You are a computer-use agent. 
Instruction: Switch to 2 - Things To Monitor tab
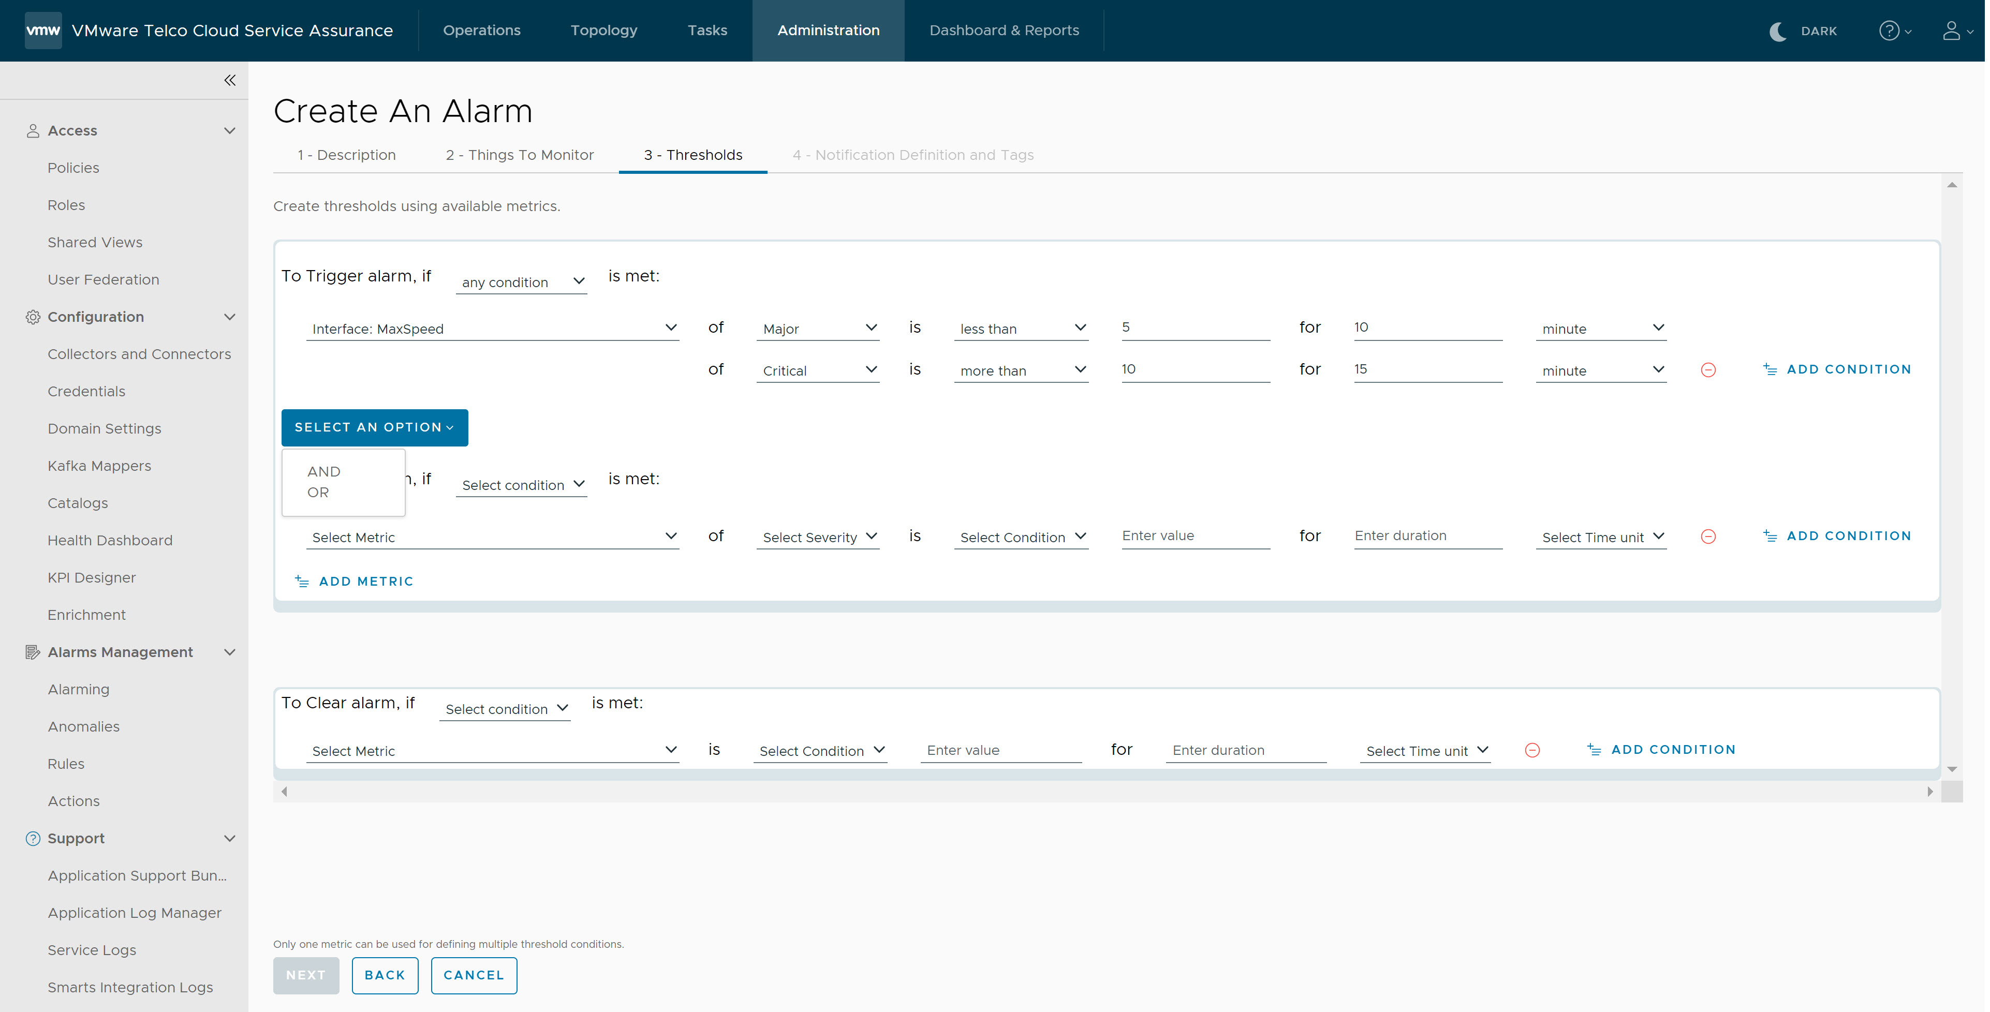point(520,155)
